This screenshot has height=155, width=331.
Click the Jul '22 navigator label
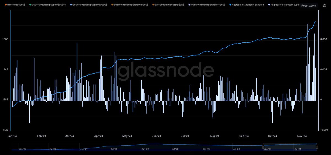coord(175,149)
